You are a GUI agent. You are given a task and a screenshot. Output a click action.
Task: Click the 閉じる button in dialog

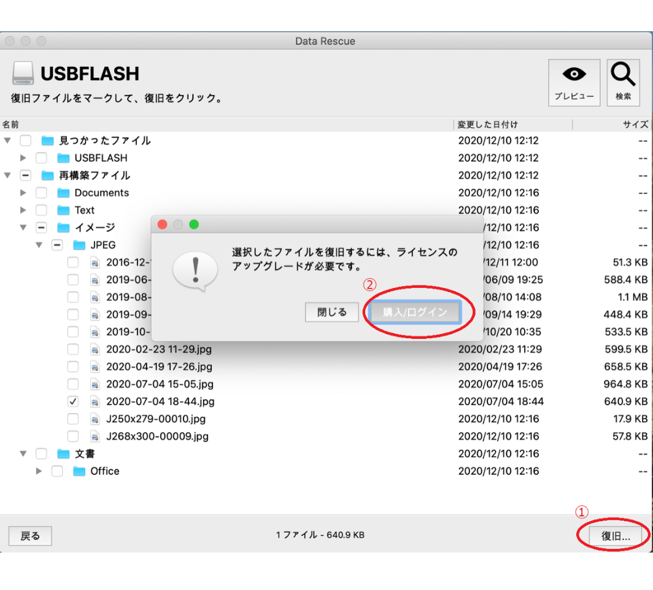point(331,312)
